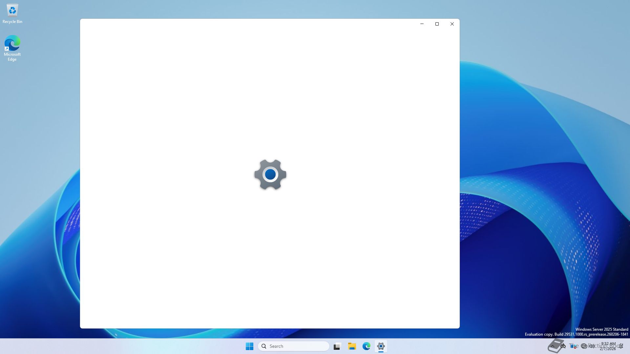
Task: Open the notification bell in the tray
Action: click(x=621, y=346)
